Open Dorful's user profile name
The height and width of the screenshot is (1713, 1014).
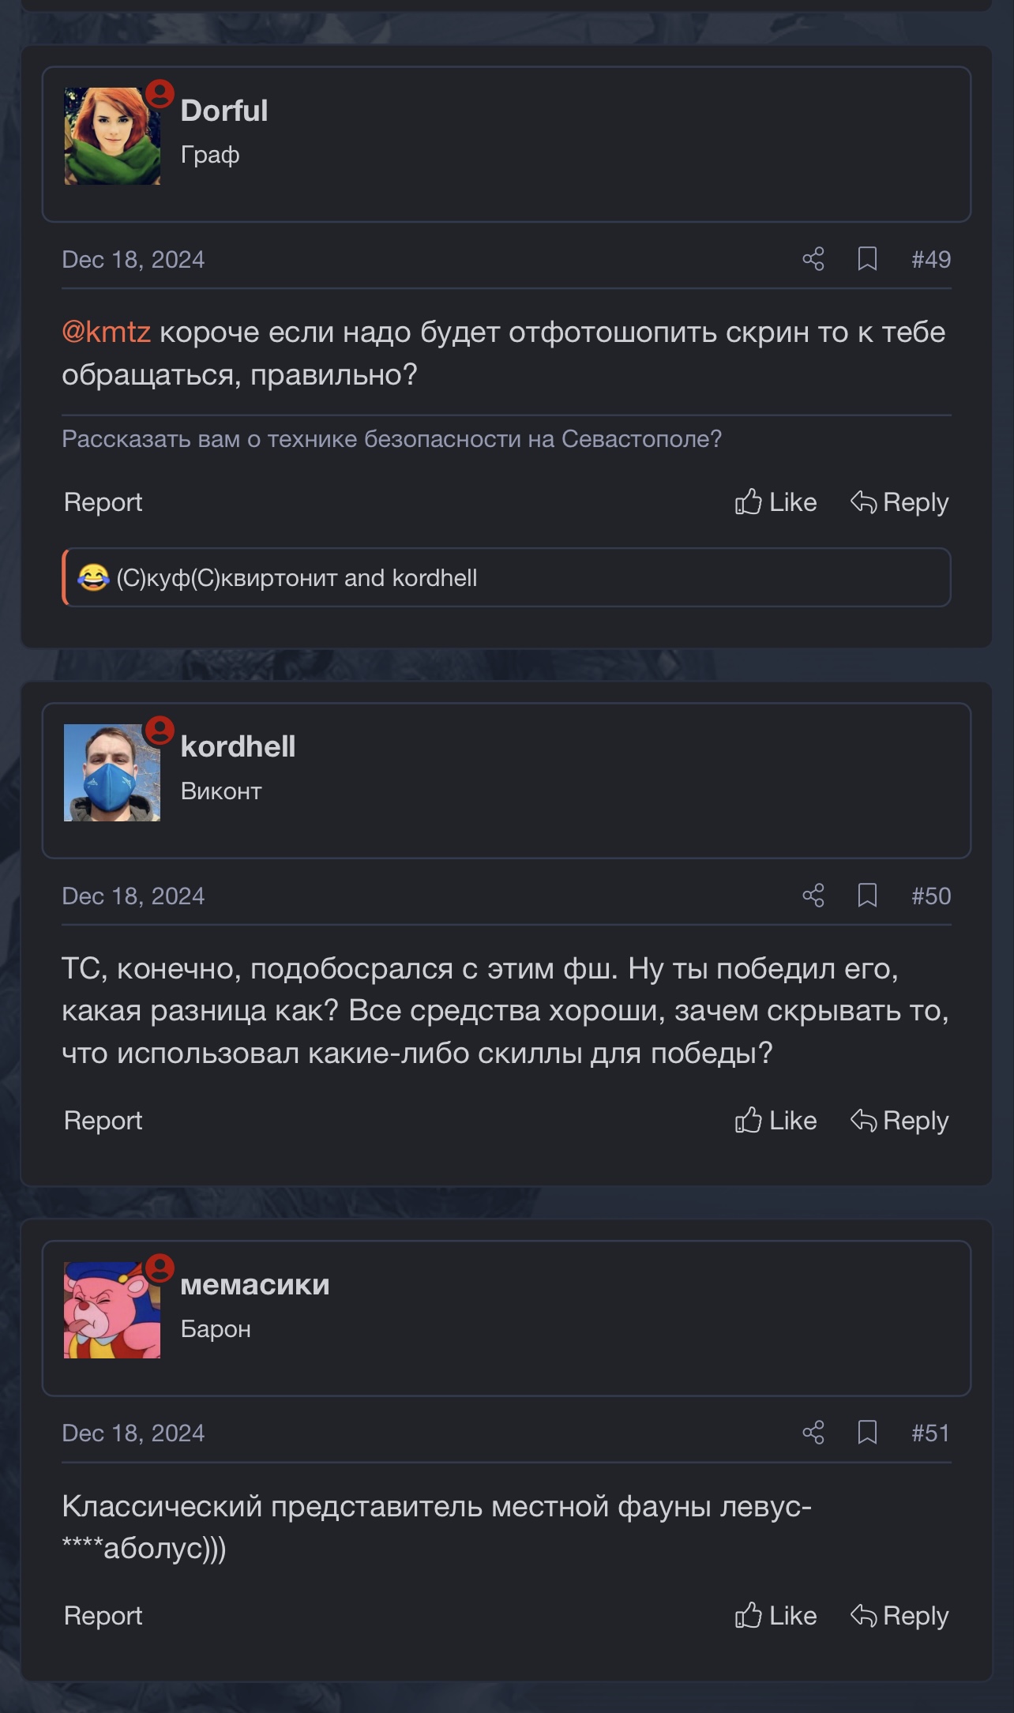click(x=224, y=111)
